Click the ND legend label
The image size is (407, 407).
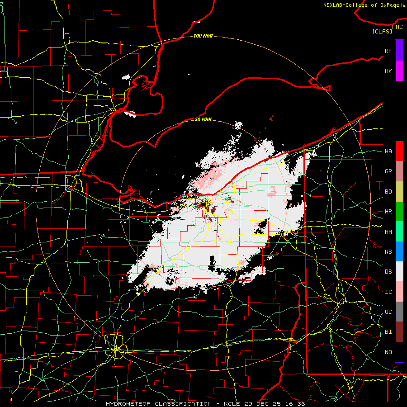coord(388,352)
